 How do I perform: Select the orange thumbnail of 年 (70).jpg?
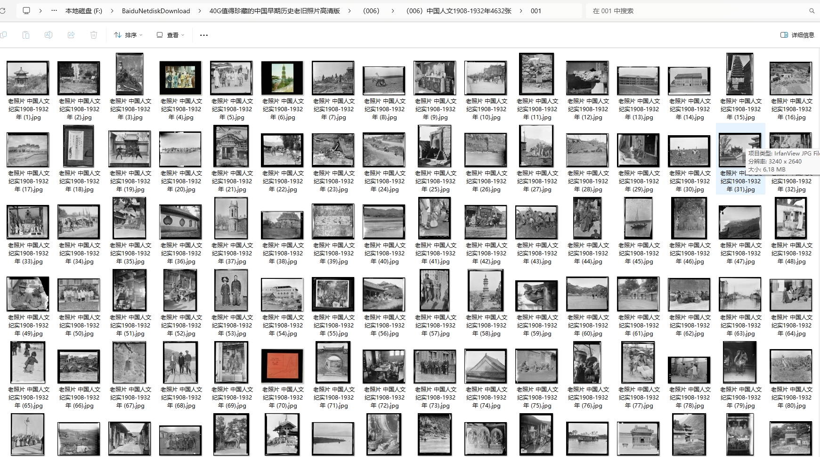click(282, 366)
